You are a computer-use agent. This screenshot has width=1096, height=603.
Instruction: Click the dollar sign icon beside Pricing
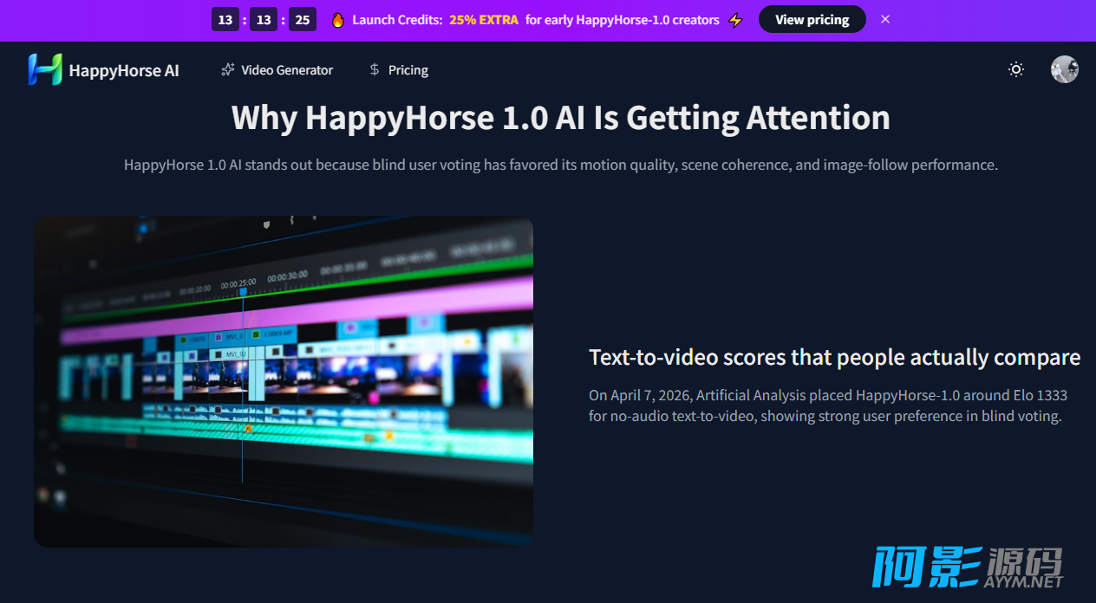(375, 70)
